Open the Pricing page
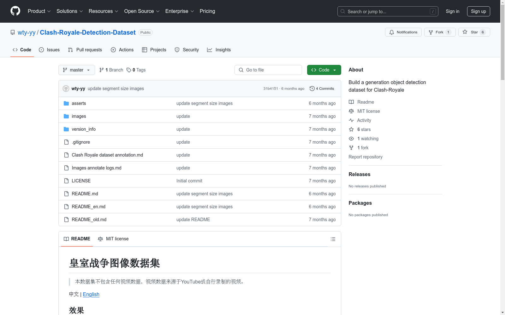This screenshot has width=505, height=315. tap(207, 11)
